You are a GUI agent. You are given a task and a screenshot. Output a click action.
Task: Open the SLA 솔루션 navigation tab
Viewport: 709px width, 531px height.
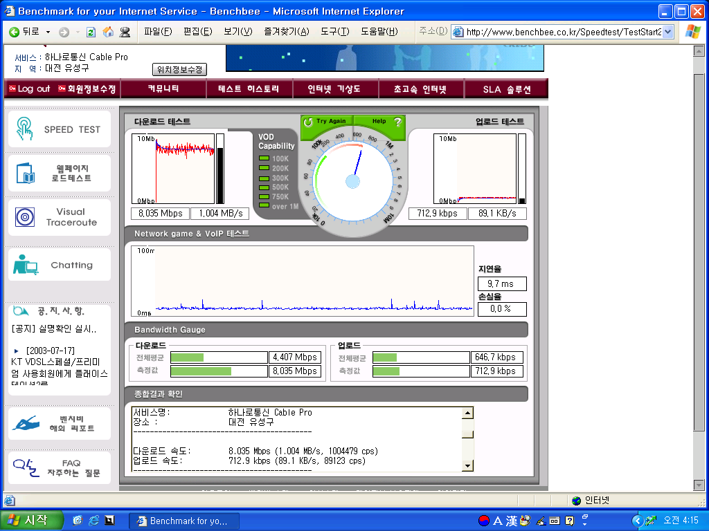point(506,89)
